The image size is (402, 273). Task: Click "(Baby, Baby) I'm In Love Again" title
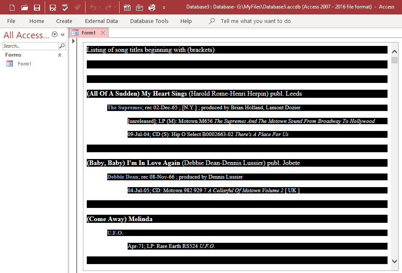coord(133,163)
